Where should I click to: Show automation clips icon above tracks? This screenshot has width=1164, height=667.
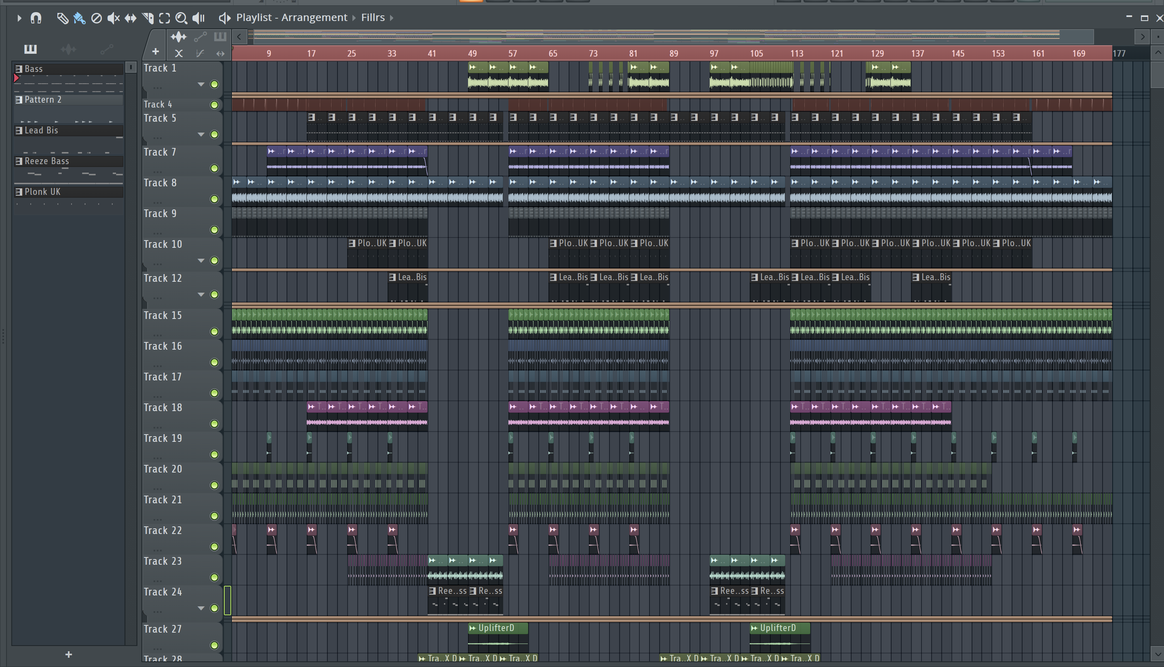point(200,37)
